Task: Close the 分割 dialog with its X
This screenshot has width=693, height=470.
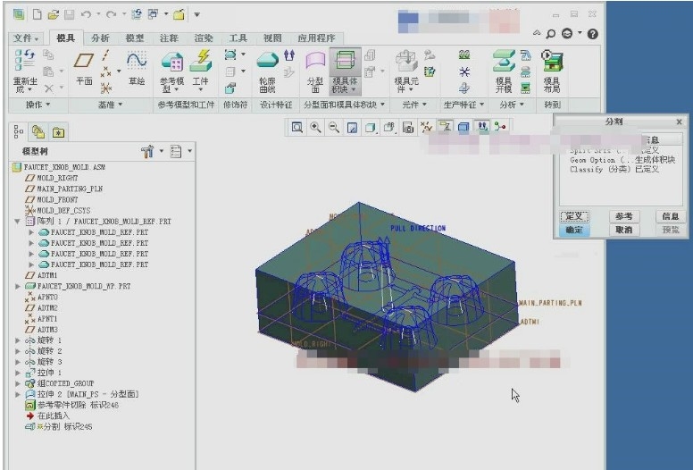Action: tap(680, 122)
